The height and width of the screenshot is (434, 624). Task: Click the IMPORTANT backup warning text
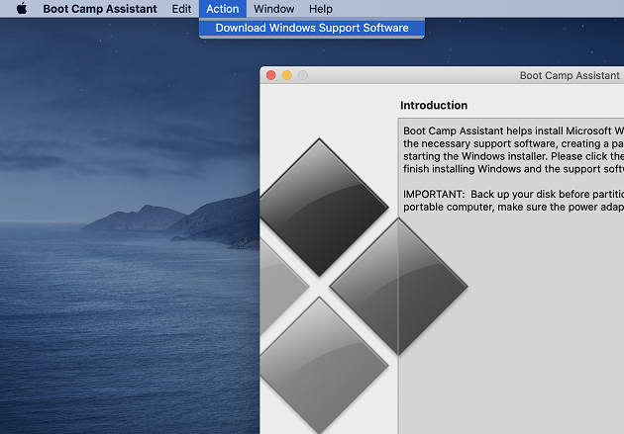513,201
